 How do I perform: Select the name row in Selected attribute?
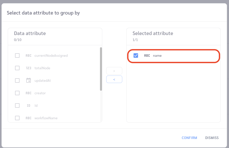pyautogui.click(x=173, y=56)
